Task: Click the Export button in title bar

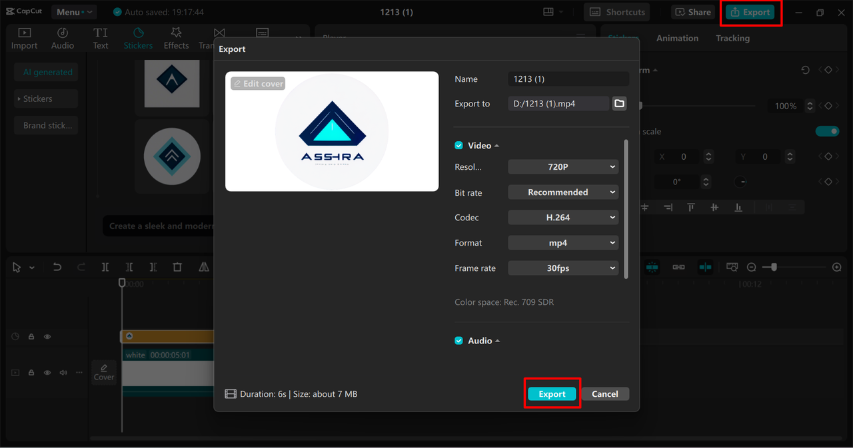Action: pyautogui.click(x=750, y=12)
